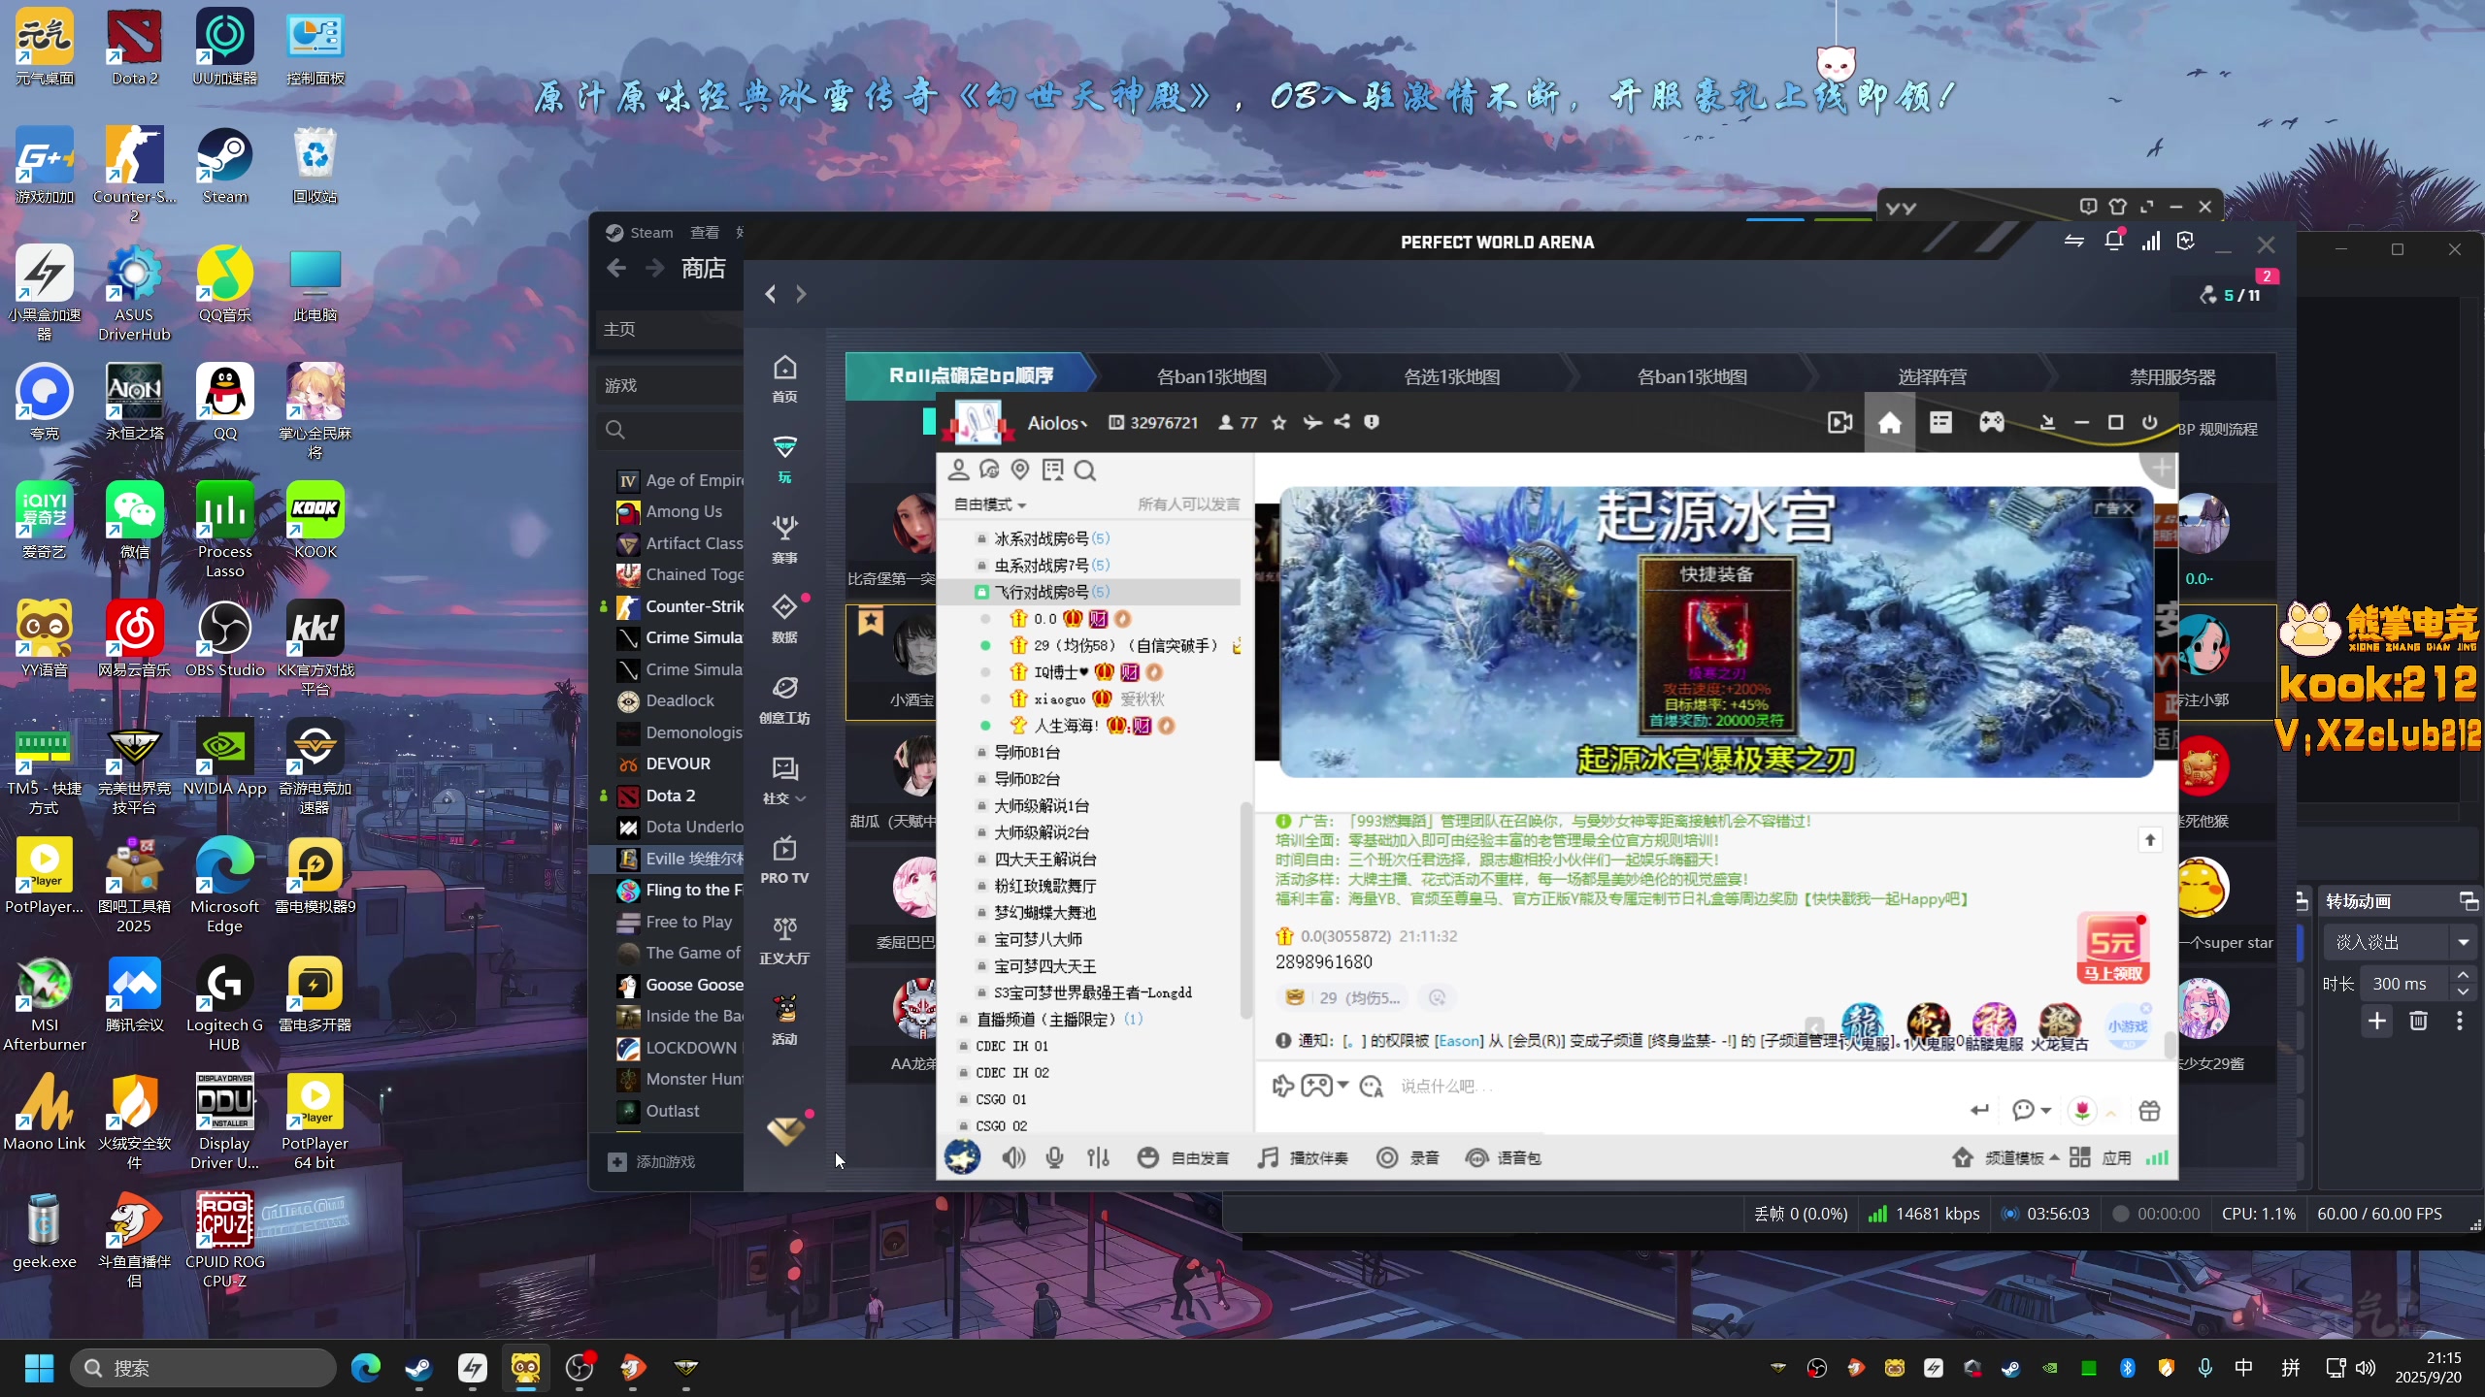The width and height of the screenshot is (2485, 1397).
Task: Increase OBS 时长 duration stepper
Action: (2463, 975)
